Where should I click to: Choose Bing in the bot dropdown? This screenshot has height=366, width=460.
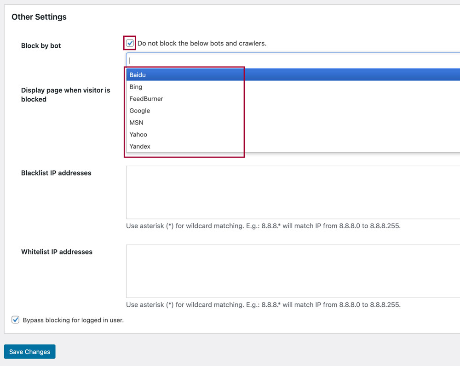pyautogui.click(x=136, y=87)
